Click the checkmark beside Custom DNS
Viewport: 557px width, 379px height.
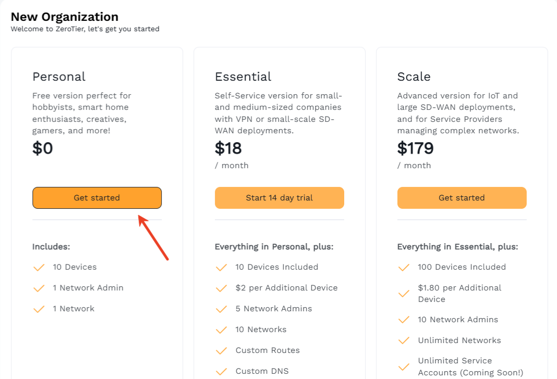222,372
